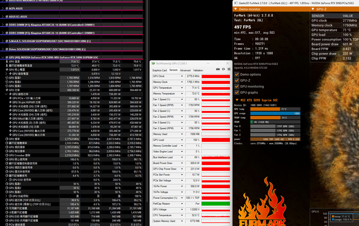Click gauge icon beside GPU 核心使用率
Screen dimensions: 359x226
pyautogui.click(x=7, y=159)
